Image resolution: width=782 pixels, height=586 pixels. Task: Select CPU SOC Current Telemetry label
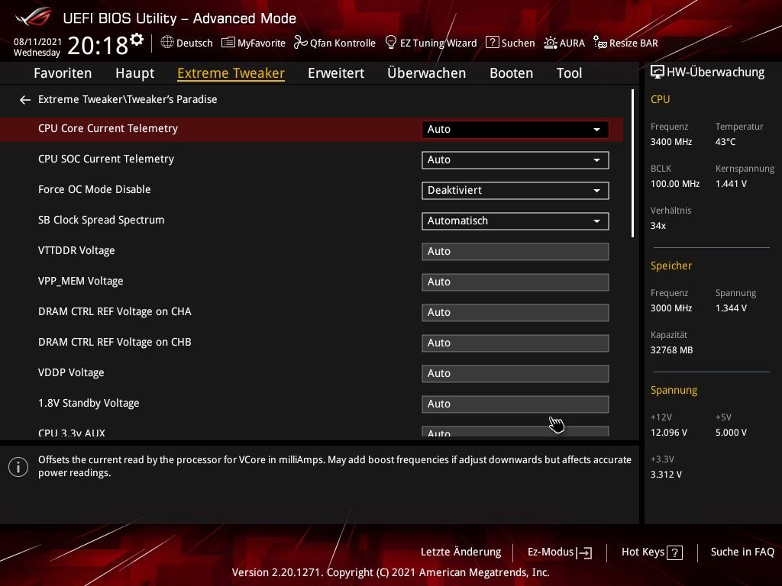click(x=106, y=159)
